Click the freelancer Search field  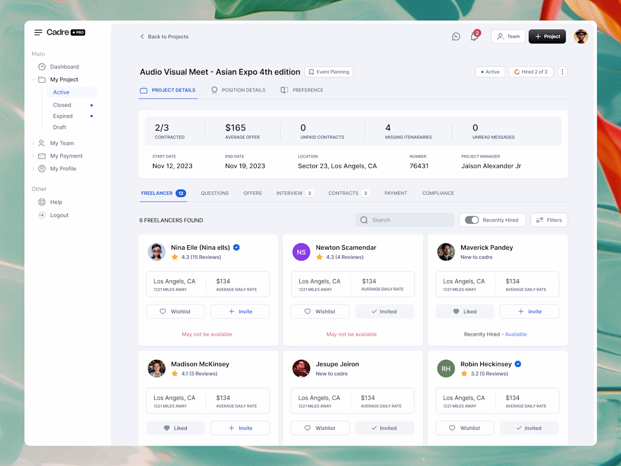click(x=405, y=220)
